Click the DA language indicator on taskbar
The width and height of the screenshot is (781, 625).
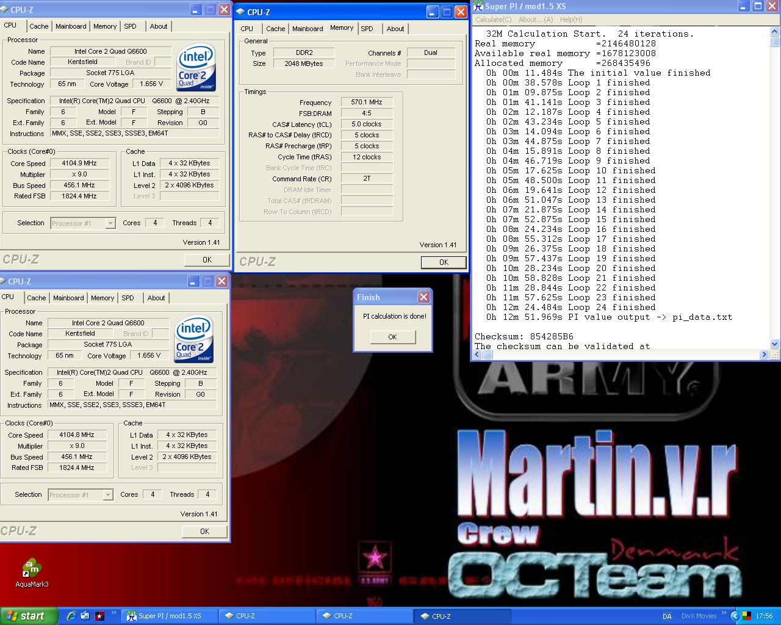click(x=667, y=616)
